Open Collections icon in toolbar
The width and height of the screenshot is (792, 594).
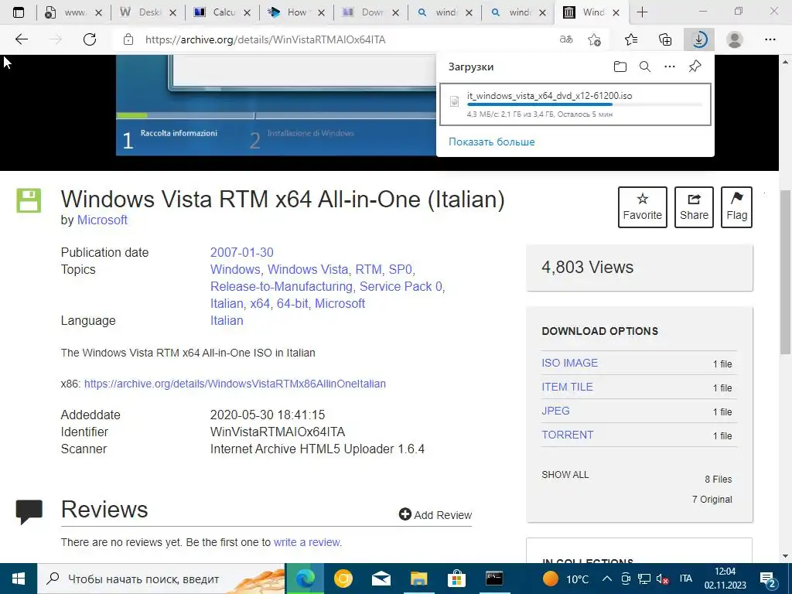point(665,39)
